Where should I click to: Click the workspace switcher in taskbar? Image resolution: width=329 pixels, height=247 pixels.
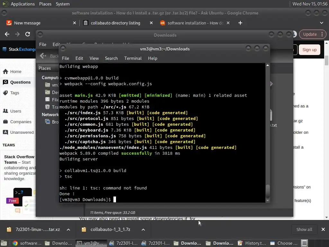[304, 243]
